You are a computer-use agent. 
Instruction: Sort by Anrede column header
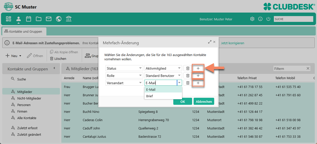click(x=69, y=78)
